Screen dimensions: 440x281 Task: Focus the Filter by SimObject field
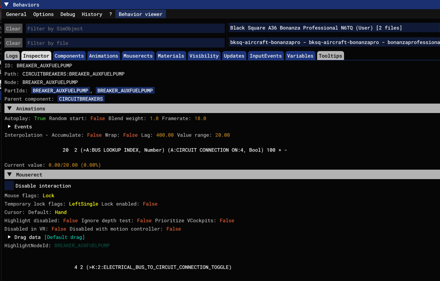click(x=125, y=29)
